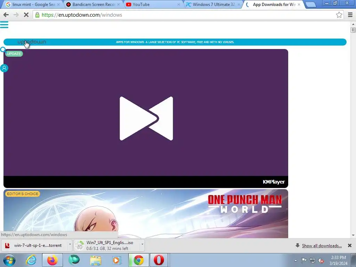Close the linux mint Google Search tab
Image resolution: width=356 pixels, height=267 pixels.
click(x=58, y=5)
